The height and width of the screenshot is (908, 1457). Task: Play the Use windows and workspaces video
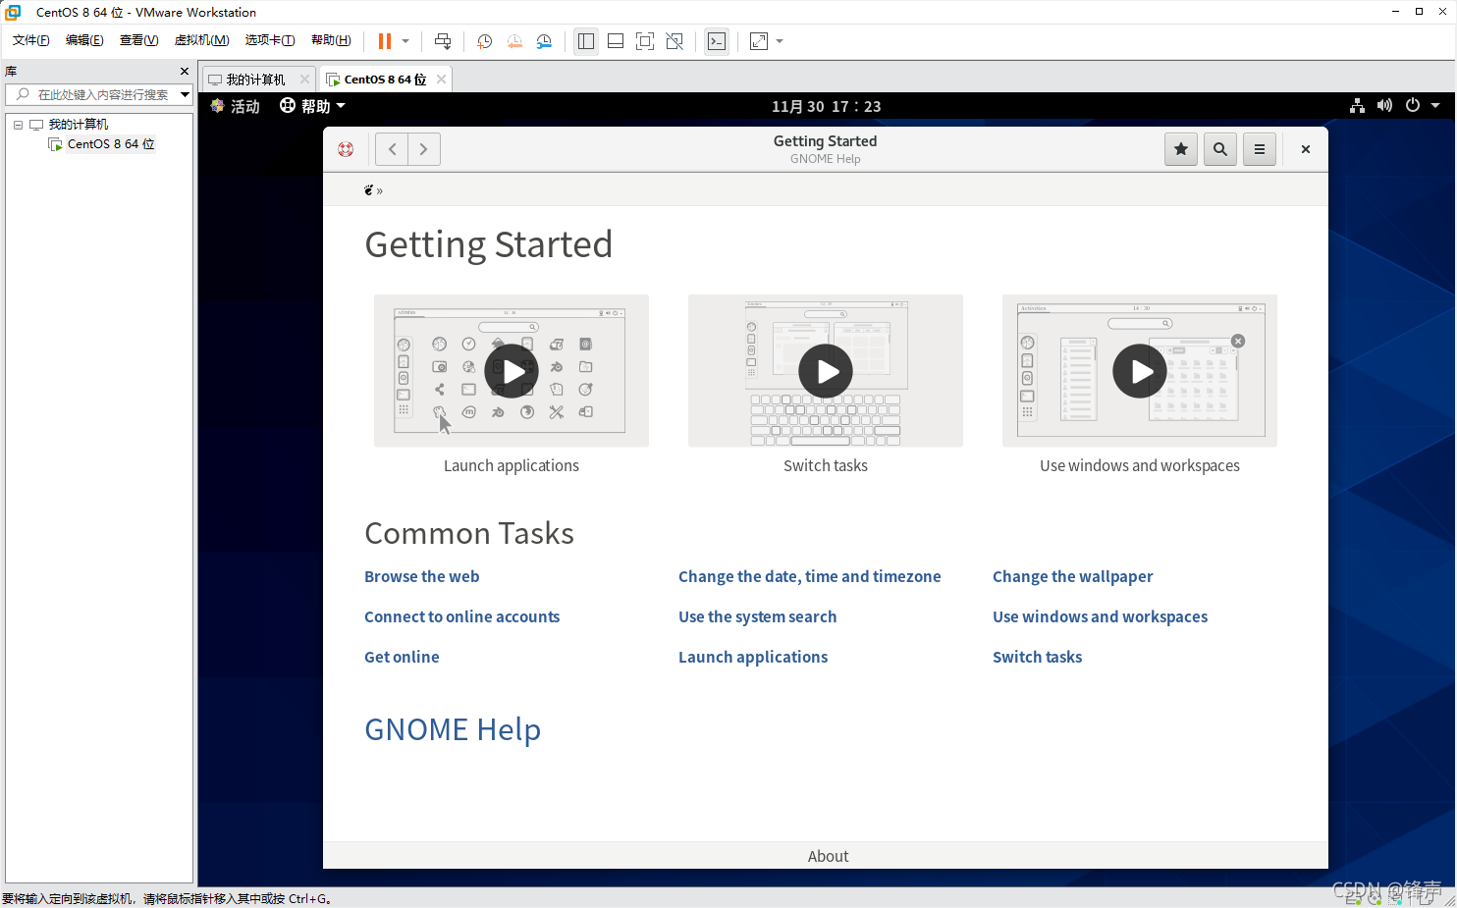(x=1140, y=371)
